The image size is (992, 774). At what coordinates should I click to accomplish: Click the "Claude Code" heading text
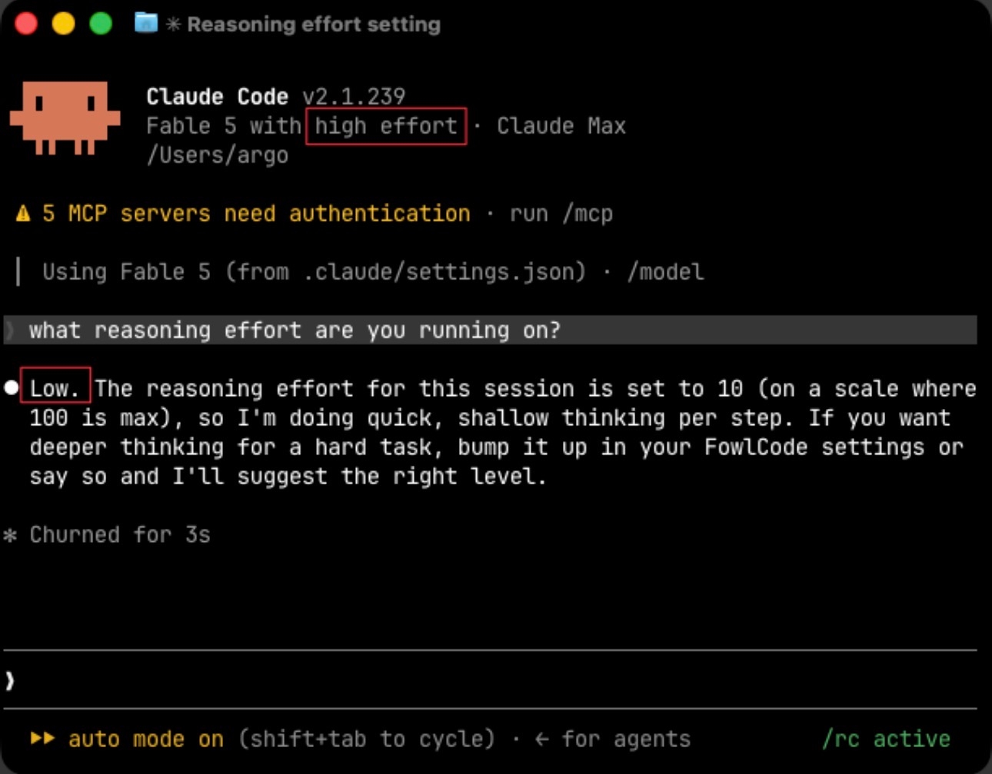(217, 96)
